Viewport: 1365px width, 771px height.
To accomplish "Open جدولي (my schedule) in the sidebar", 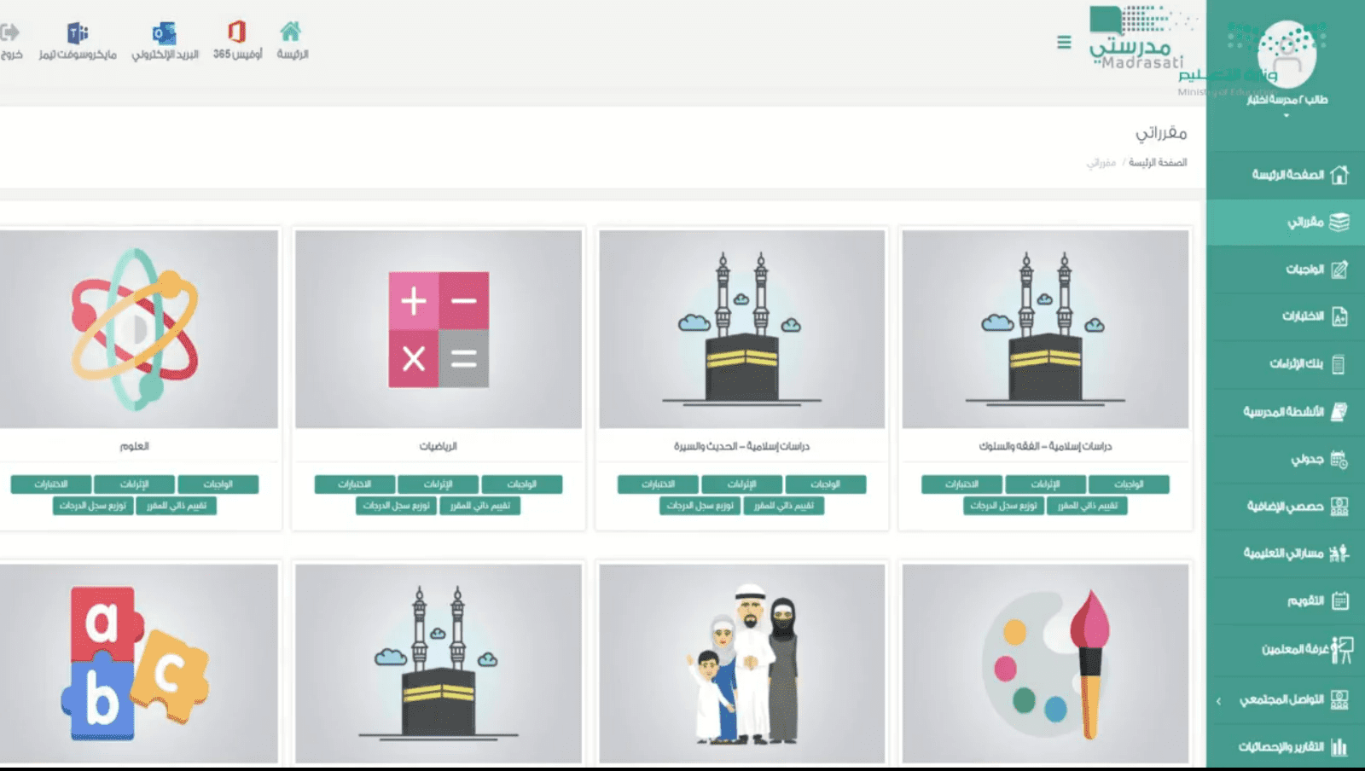I will 1287,460.
